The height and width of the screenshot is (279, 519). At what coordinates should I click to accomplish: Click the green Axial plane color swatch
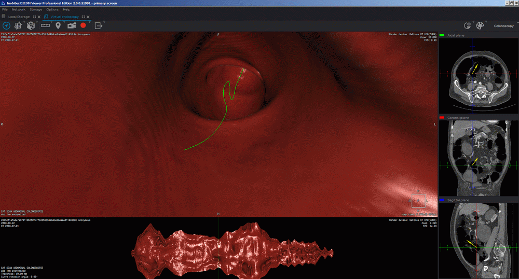pyautogui.click(x=442, y=35)
